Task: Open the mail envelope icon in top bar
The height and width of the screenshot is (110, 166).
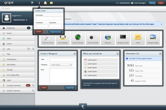Action: point(45,3)
